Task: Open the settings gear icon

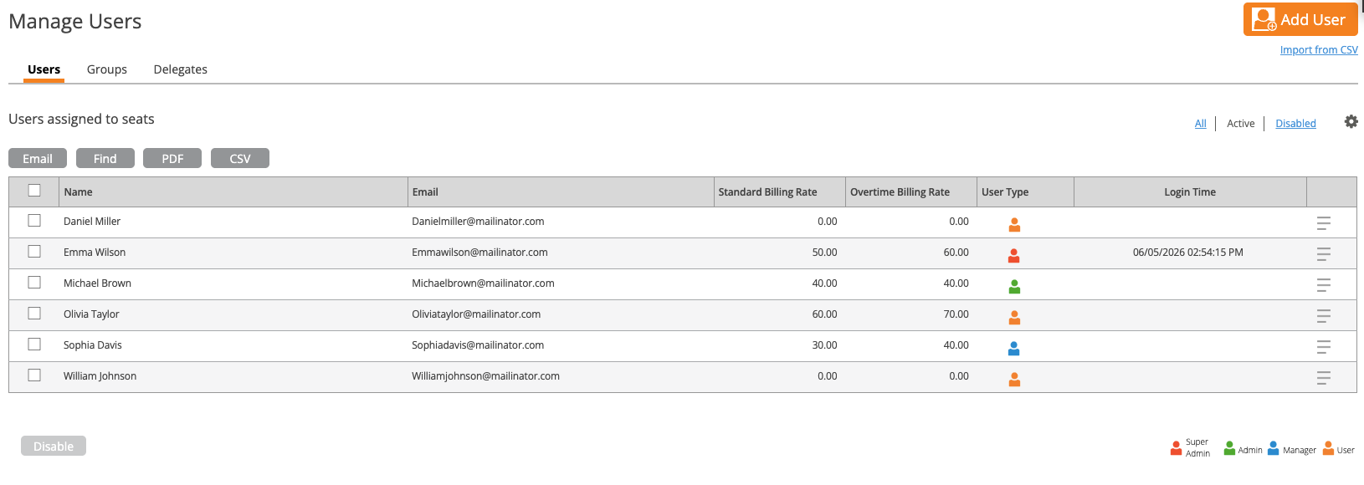Action: (x=1351, y=122)
